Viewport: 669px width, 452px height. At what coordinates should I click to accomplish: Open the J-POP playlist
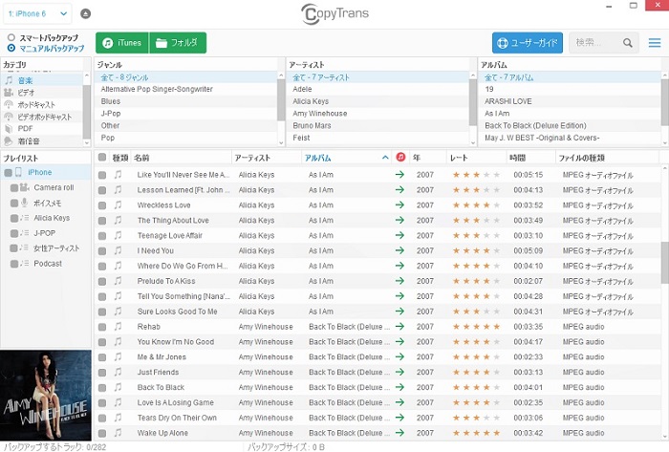click(44, 233)
